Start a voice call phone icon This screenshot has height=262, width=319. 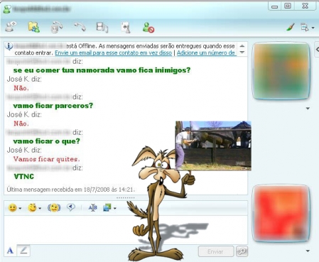click(x=80, y=27)
